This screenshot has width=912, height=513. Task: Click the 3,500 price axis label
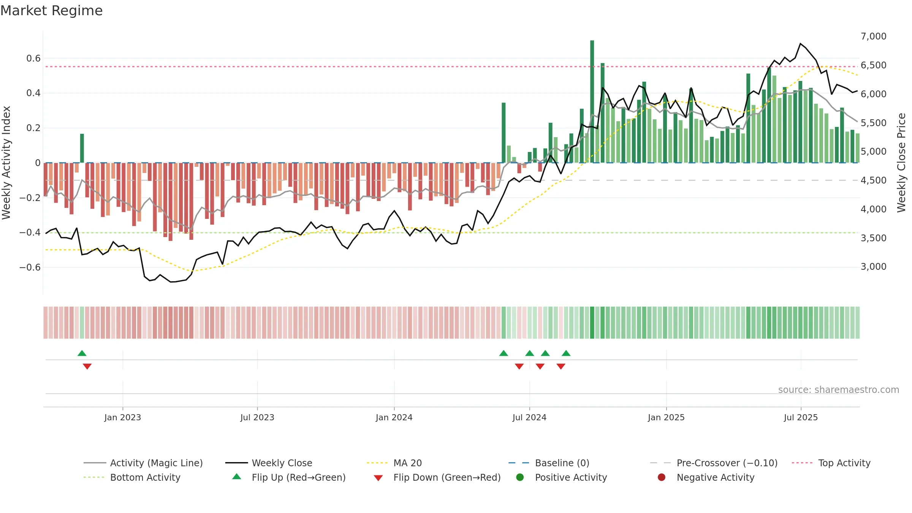874,238
